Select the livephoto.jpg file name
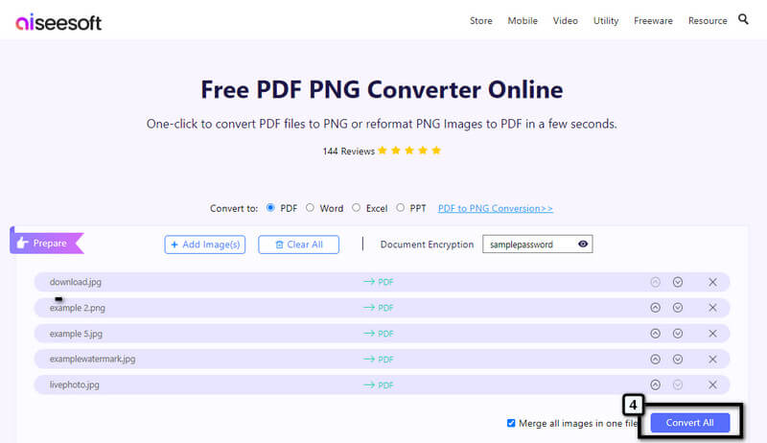Image resolution: width=767 pixels, height=443 pixels. tap(75, 385)
